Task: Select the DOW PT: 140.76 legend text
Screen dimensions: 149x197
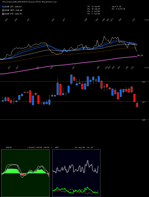Action: tap(13, 14)
